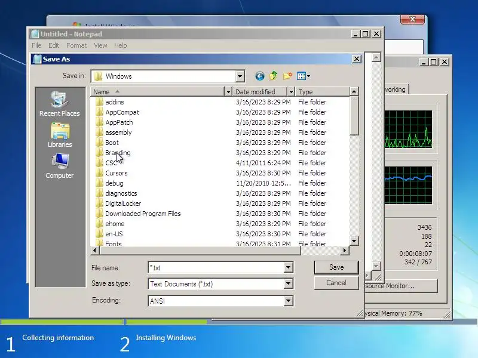This screenshot has height=358, width=478.
Task: Open Computer in the sidebar
Action: coord(59,166)
